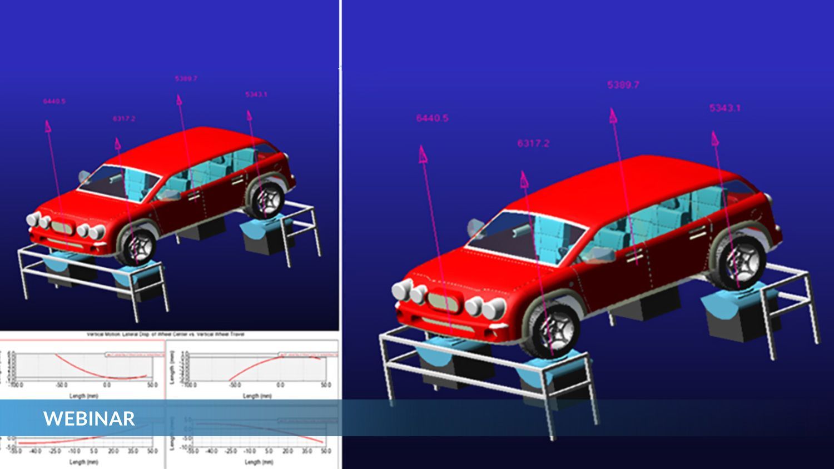Screen dimensions: 834x469
Task: Select force value 6440.5 in the large right view
Action: coord(432,118)
